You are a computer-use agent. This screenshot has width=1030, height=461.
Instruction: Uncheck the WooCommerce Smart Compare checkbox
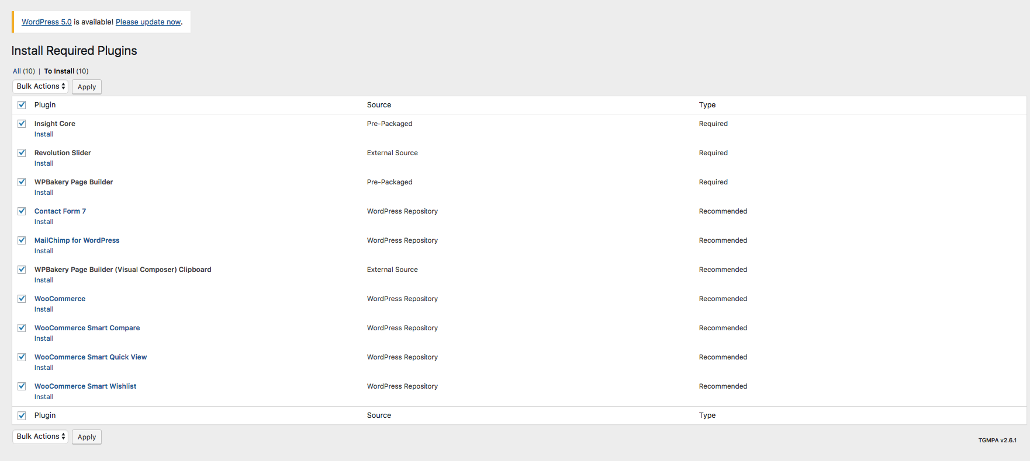pyautogui.click(x=22, y=328)
